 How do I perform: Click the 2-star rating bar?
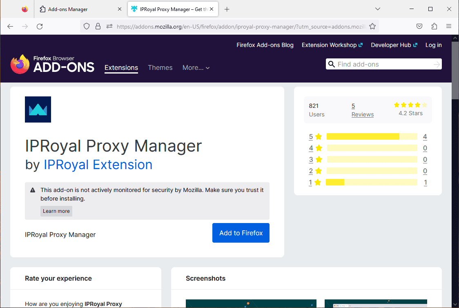[372, 171]
